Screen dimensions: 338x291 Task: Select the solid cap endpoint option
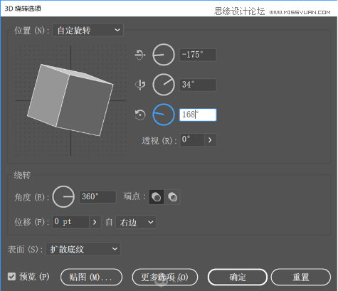click(x=157, y=197)
